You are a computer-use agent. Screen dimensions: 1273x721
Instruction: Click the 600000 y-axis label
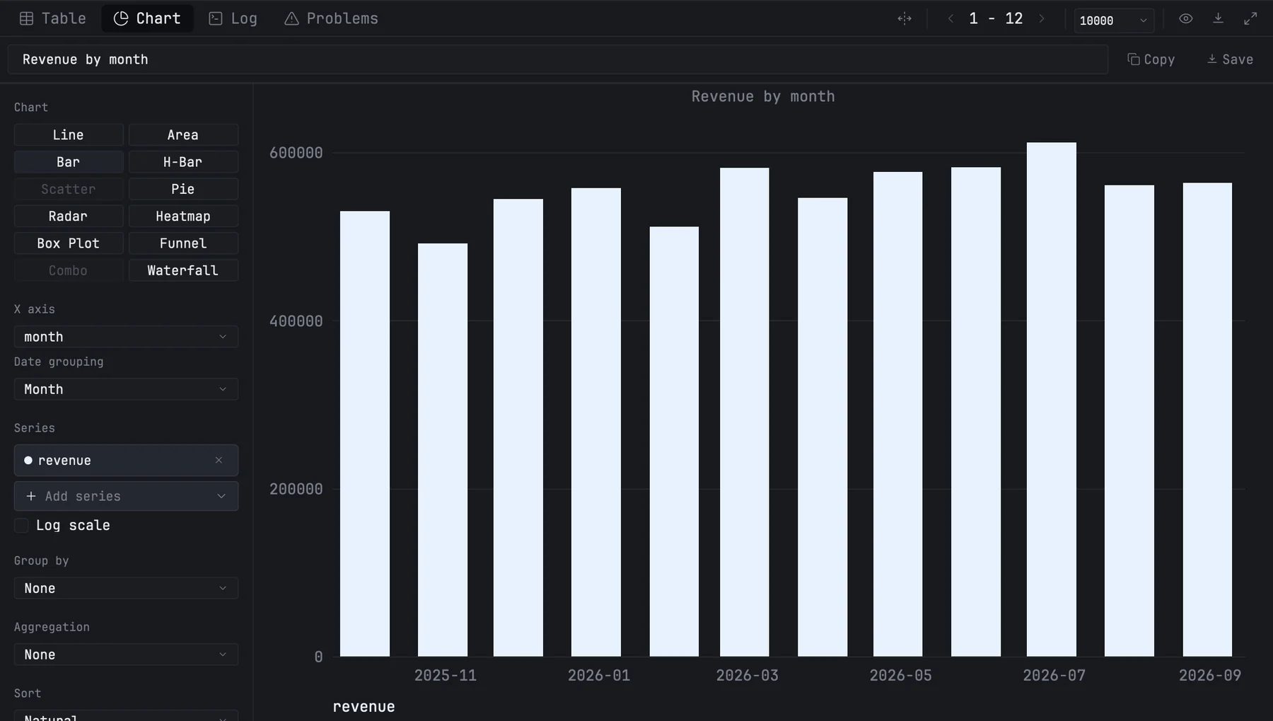[296, 153]
